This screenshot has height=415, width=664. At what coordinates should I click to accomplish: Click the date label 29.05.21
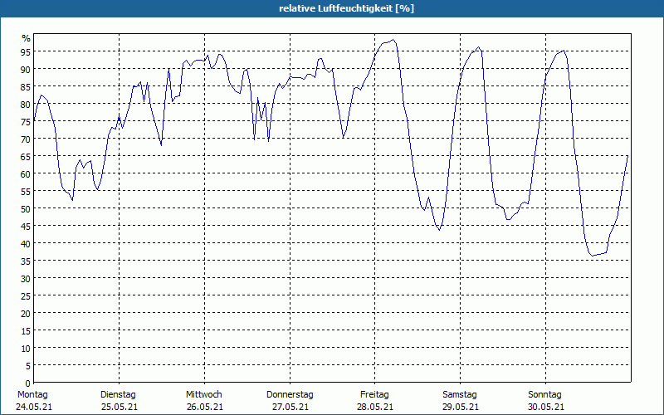461,407
